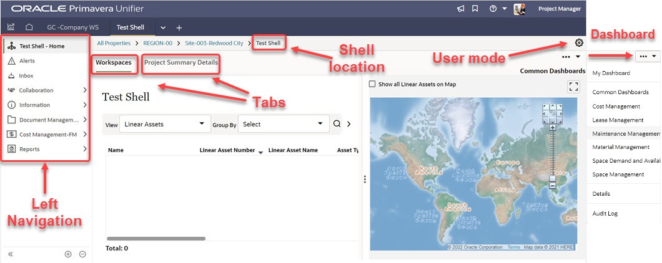Click the table horizontal scrollbar
Image resolution: width=662 pixels, height=263 pixels.
click(156, 239)
